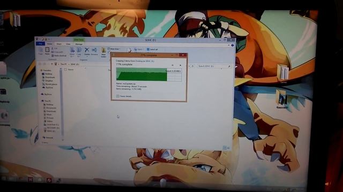Image resolution: width=343 pixels, height=192 pixels.
Task: Click This PC in the address breadcrumb
Action: coord(64,64)
